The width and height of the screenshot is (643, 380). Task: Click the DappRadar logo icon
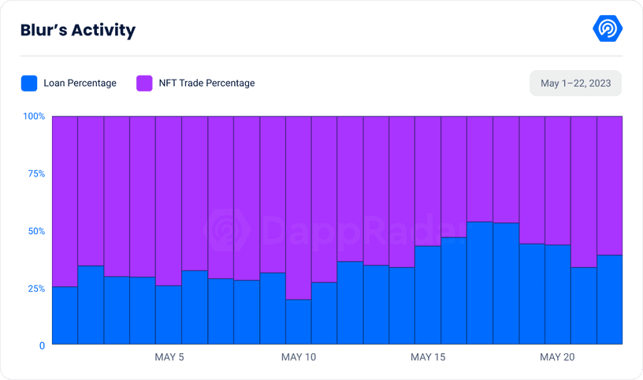point(608,28)
